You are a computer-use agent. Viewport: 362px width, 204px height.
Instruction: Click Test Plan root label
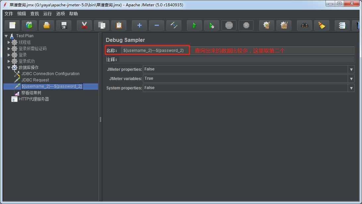[25, 36]
